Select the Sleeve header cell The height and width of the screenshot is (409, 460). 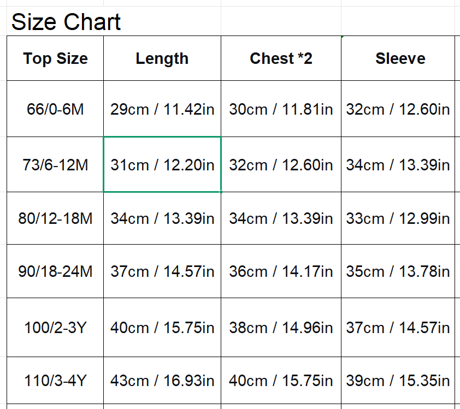coord(400,58)
